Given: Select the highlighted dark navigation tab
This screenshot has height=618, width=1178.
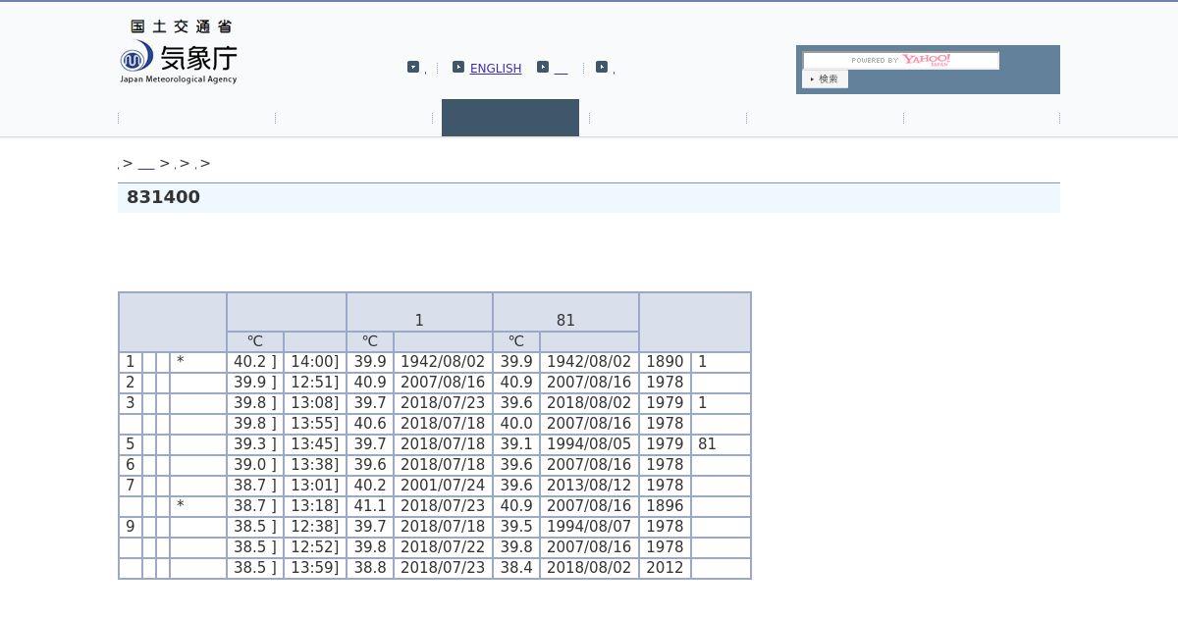Looking at the screenshot, I should coord(510,118).
